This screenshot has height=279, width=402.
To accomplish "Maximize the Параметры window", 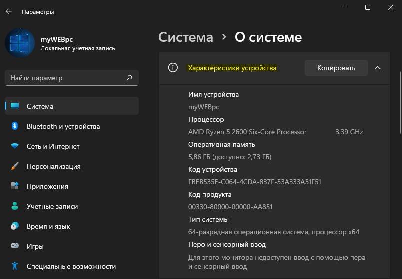I will click(368, 7).
